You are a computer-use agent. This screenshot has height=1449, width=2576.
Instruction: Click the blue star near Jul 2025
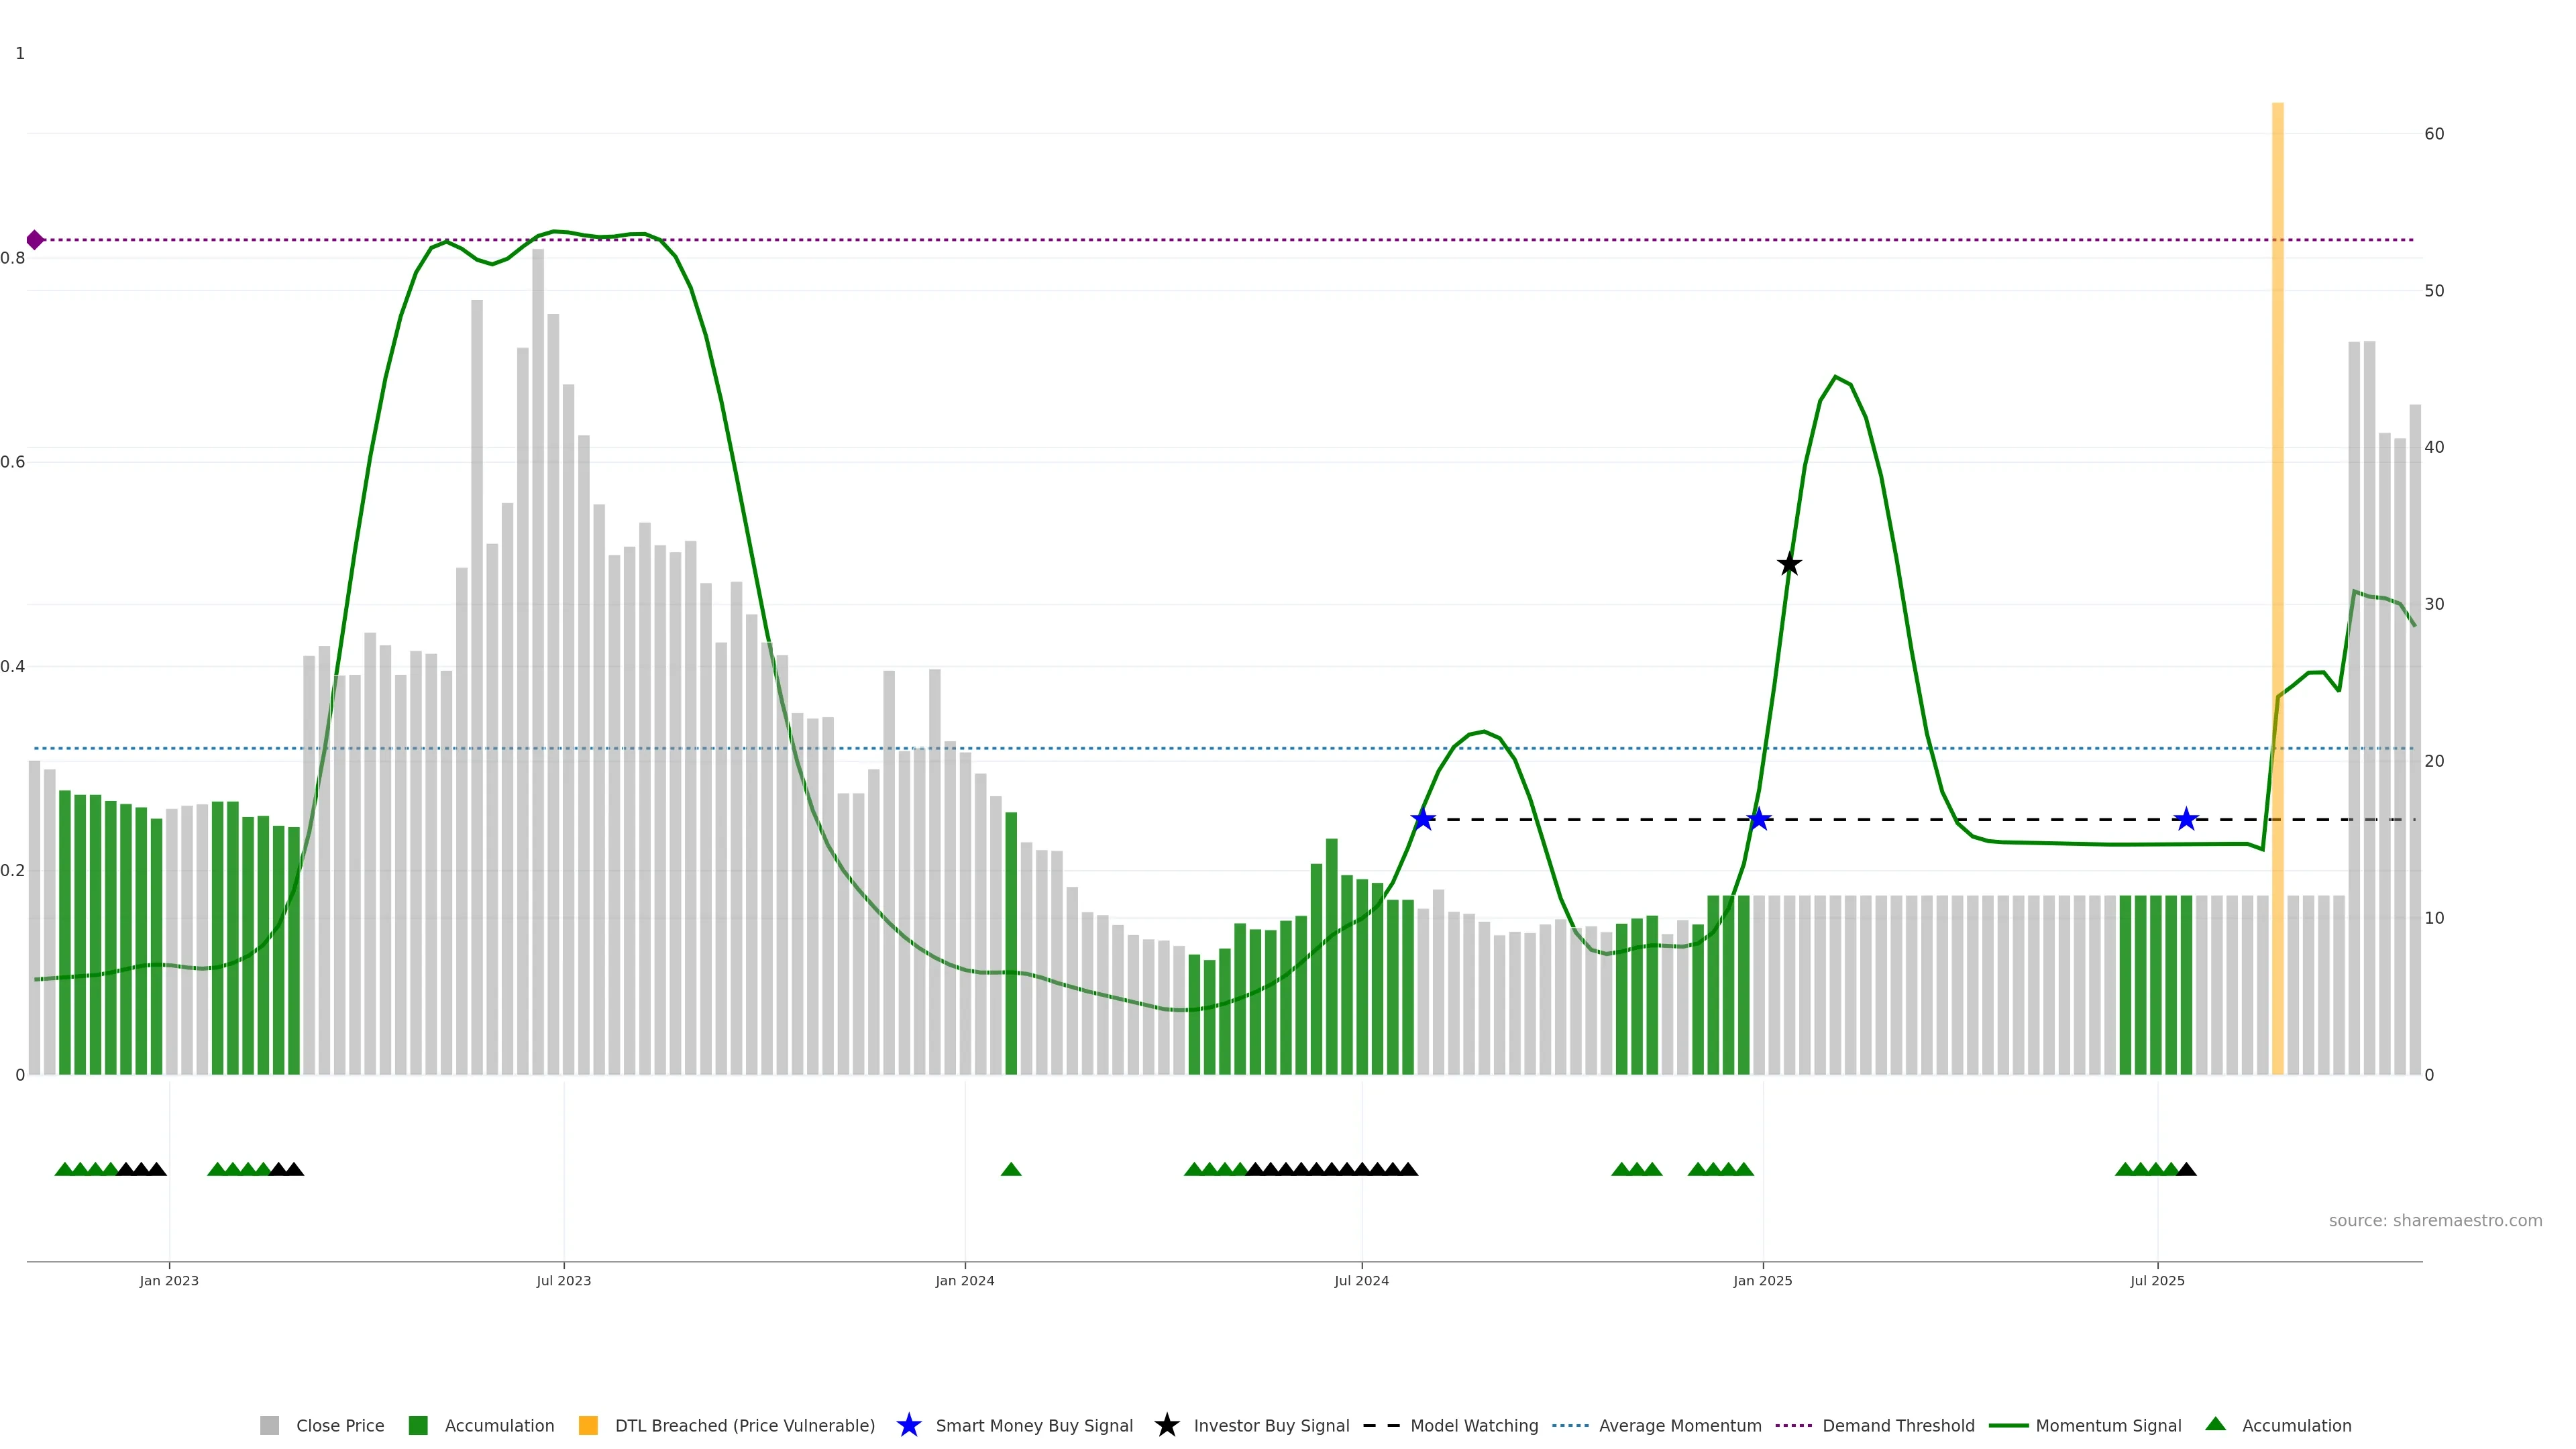pos(2186,820)
